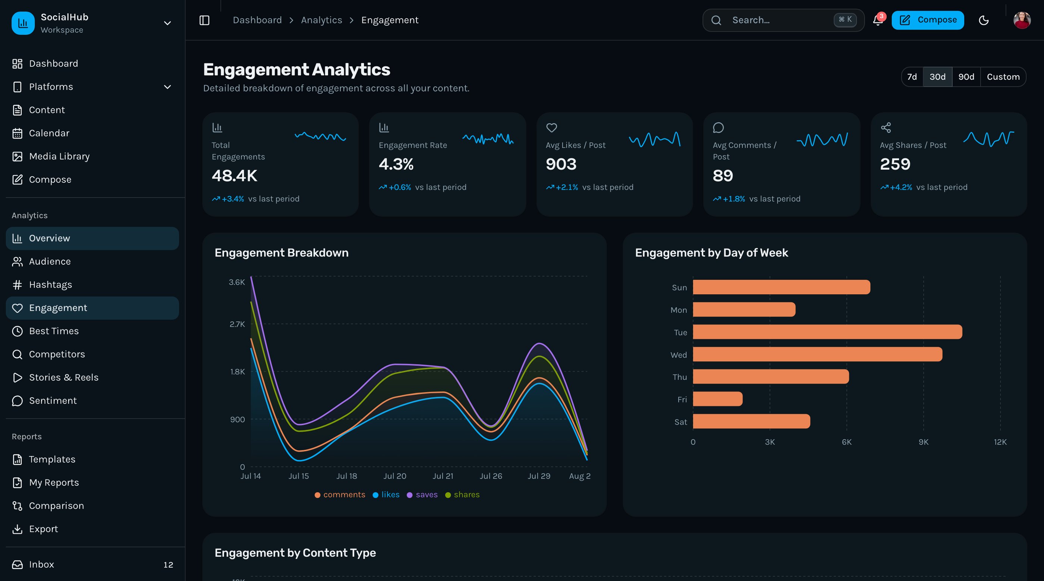The image size is (1044, 581).
Task: Click the 4.3% engagement rate value
Action: [396, 164]
